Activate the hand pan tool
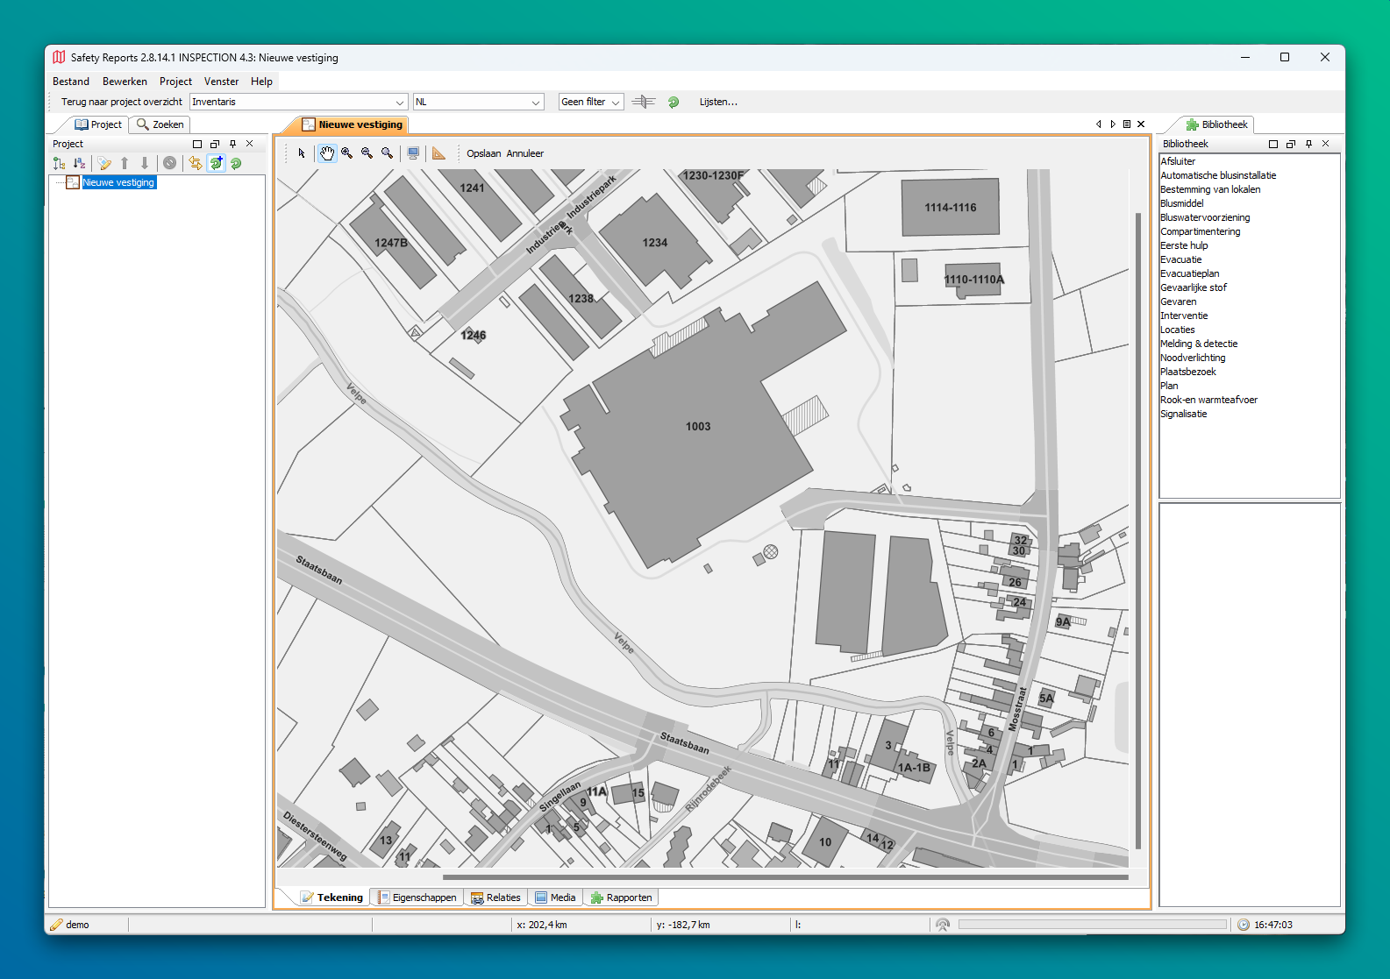The image size is (1390, 979). (x=326, y=153)
